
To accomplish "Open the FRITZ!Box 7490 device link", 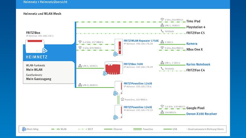I will (x=133, y=64).
